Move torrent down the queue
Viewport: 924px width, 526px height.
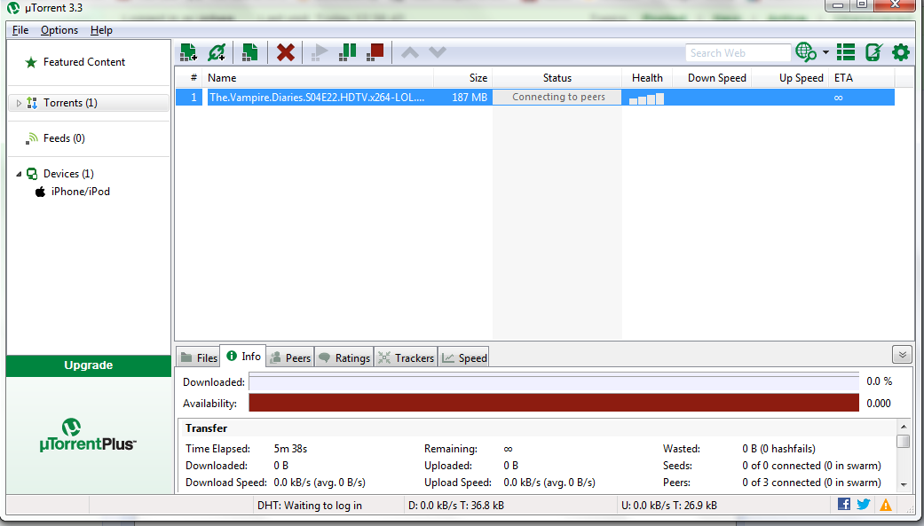click(x=438, y=52)
